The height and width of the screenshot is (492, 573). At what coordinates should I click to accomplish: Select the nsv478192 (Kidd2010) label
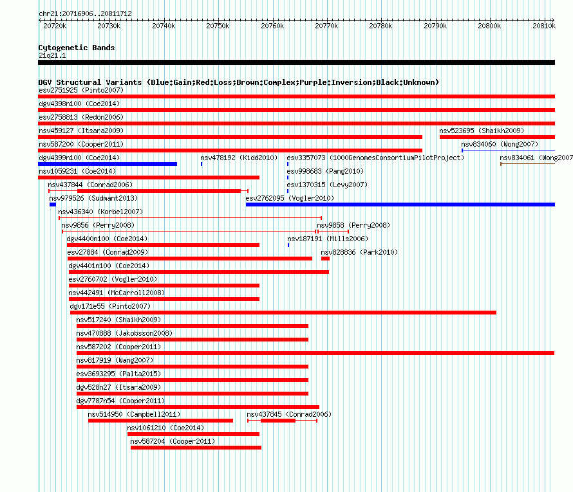click(239, 158)
